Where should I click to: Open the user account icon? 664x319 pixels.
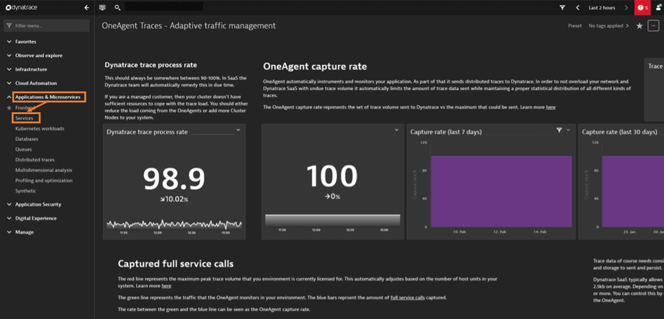(659, 7)
